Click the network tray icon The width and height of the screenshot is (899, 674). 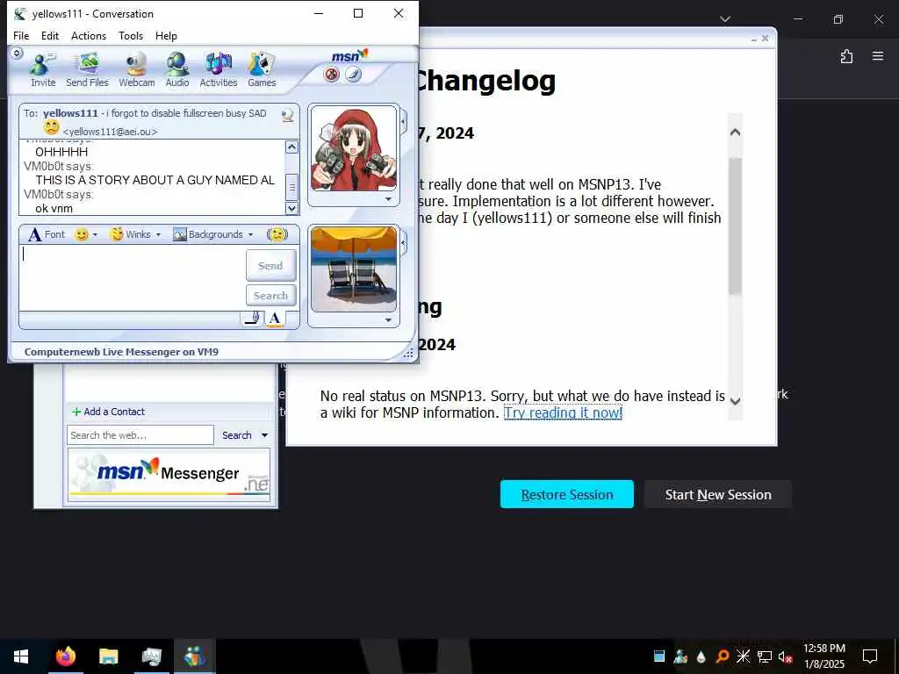[x=765, y=656]
